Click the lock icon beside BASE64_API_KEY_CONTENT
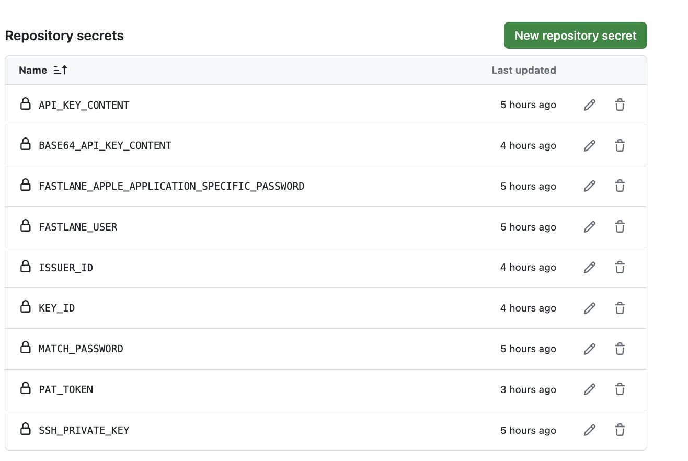This screenshot has width=688, height=461. tap(25, 144)
